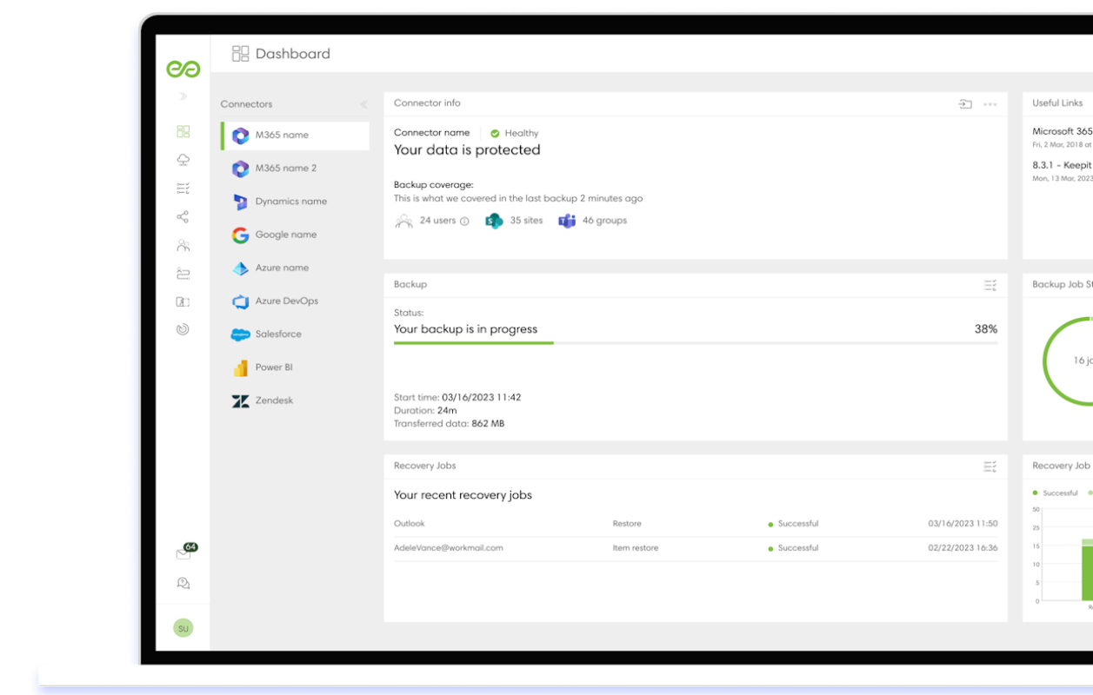1093x695 pixels.
Task: Open the help chat bubbles icon
Action: click(x=183, y=584)
